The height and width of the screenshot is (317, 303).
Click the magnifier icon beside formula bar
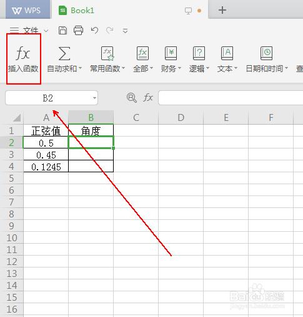coord(132,98)
